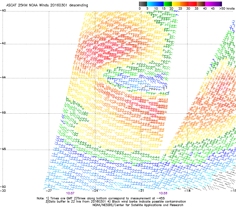
Task: Click the brown 35-40 knots legend swatch
Action: pyautogui.click(x=201, y=4)
